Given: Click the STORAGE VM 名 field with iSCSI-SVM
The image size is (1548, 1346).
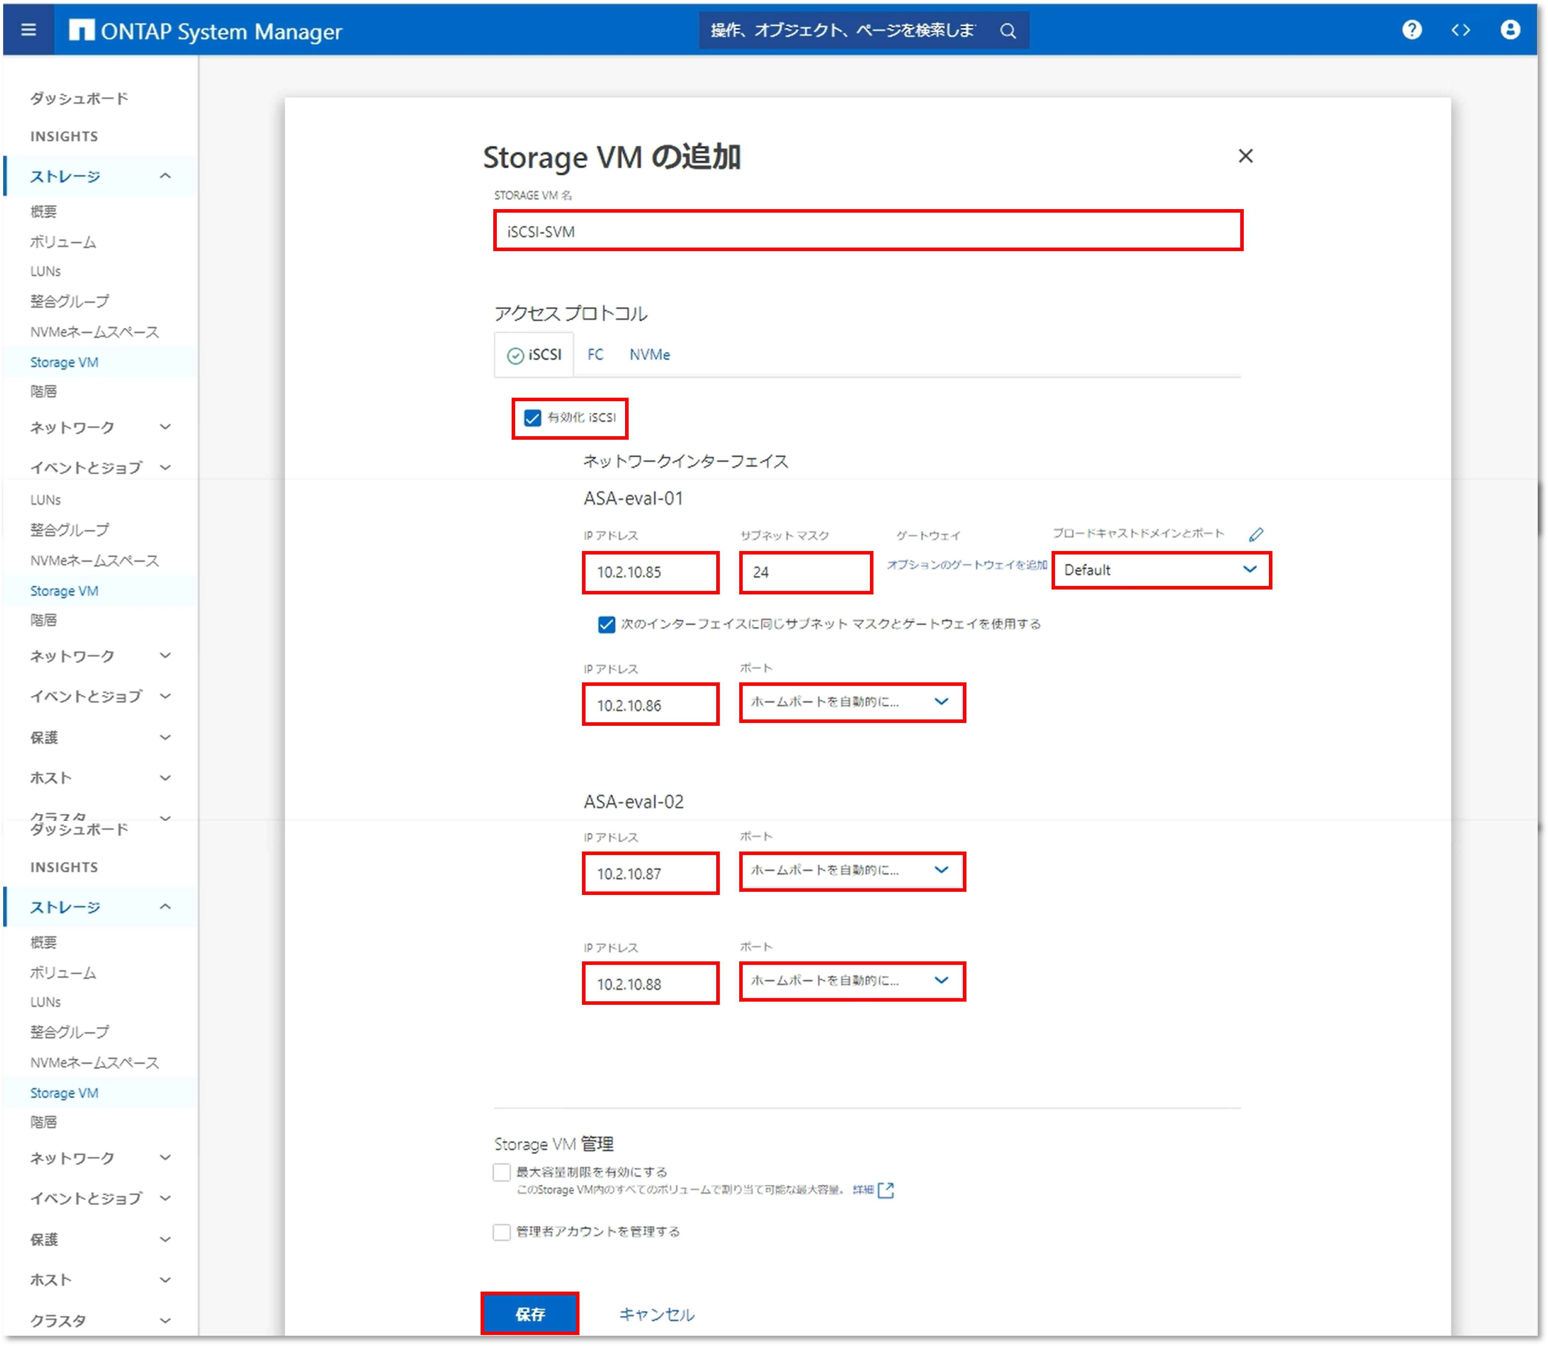Looking at the screenshot, I should point(868,231).
